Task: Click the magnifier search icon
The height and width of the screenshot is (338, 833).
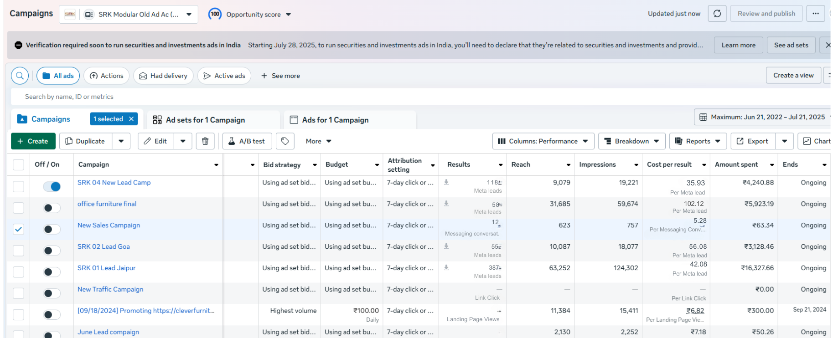Action: (20, 76)
